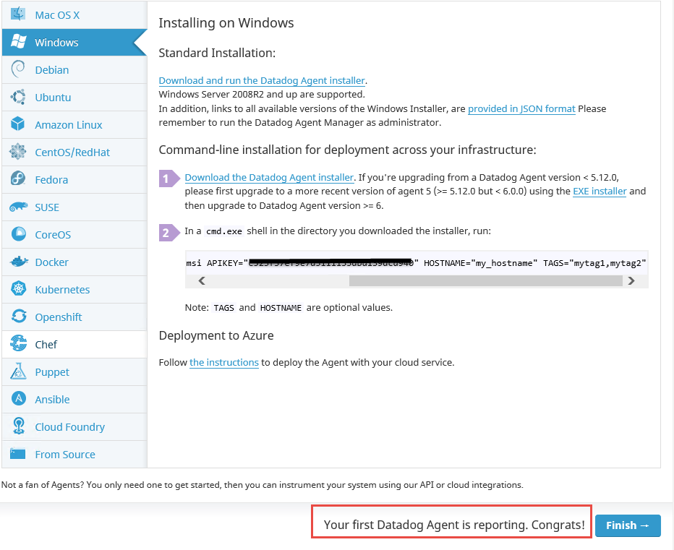
Task: Open the CentOS/RedHat icon
Action: (18, 152)
